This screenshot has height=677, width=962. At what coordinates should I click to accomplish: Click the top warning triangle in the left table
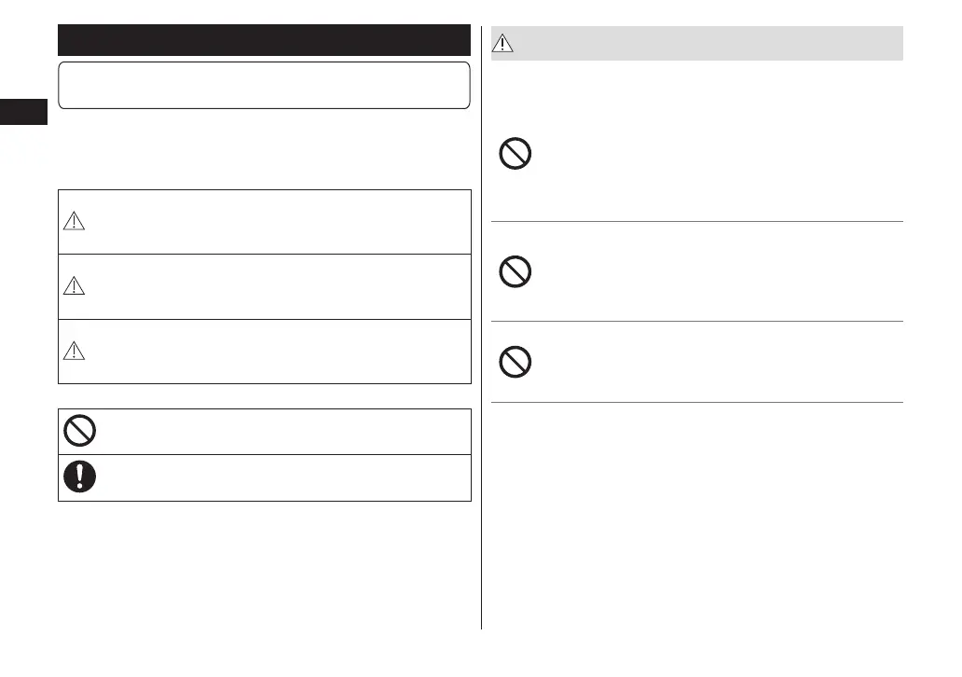(x=74, y=221)
